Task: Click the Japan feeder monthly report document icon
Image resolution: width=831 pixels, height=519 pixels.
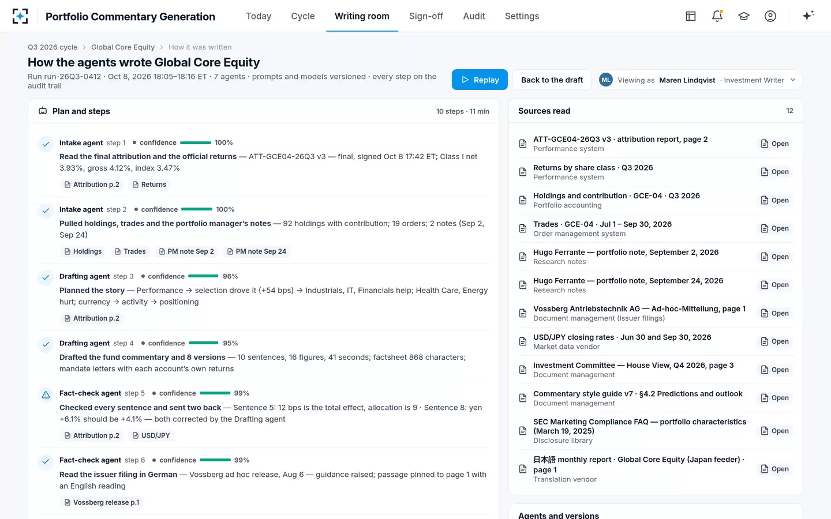Action: coord(523,469)
